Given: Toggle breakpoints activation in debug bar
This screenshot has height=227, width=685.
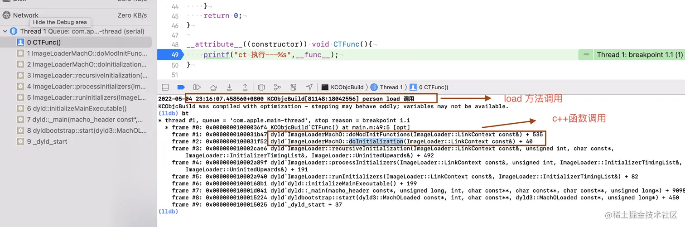Looking at the screenshot, I should tap(181, 87).
